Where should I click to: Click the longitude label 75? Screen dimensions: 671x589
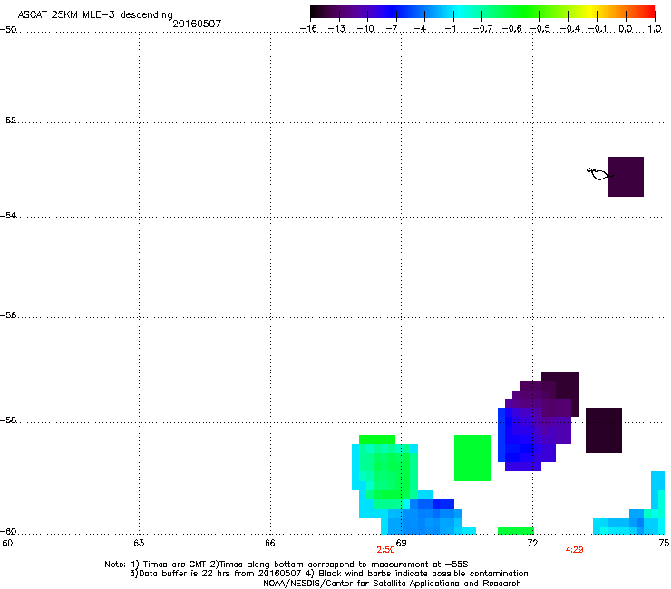pos(664,543)
